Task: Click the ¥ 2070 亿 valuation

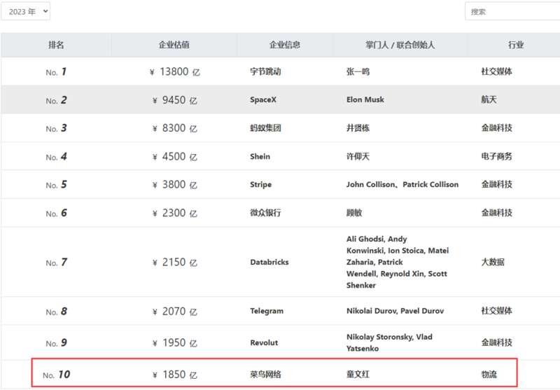Action: tap(174, 312)
